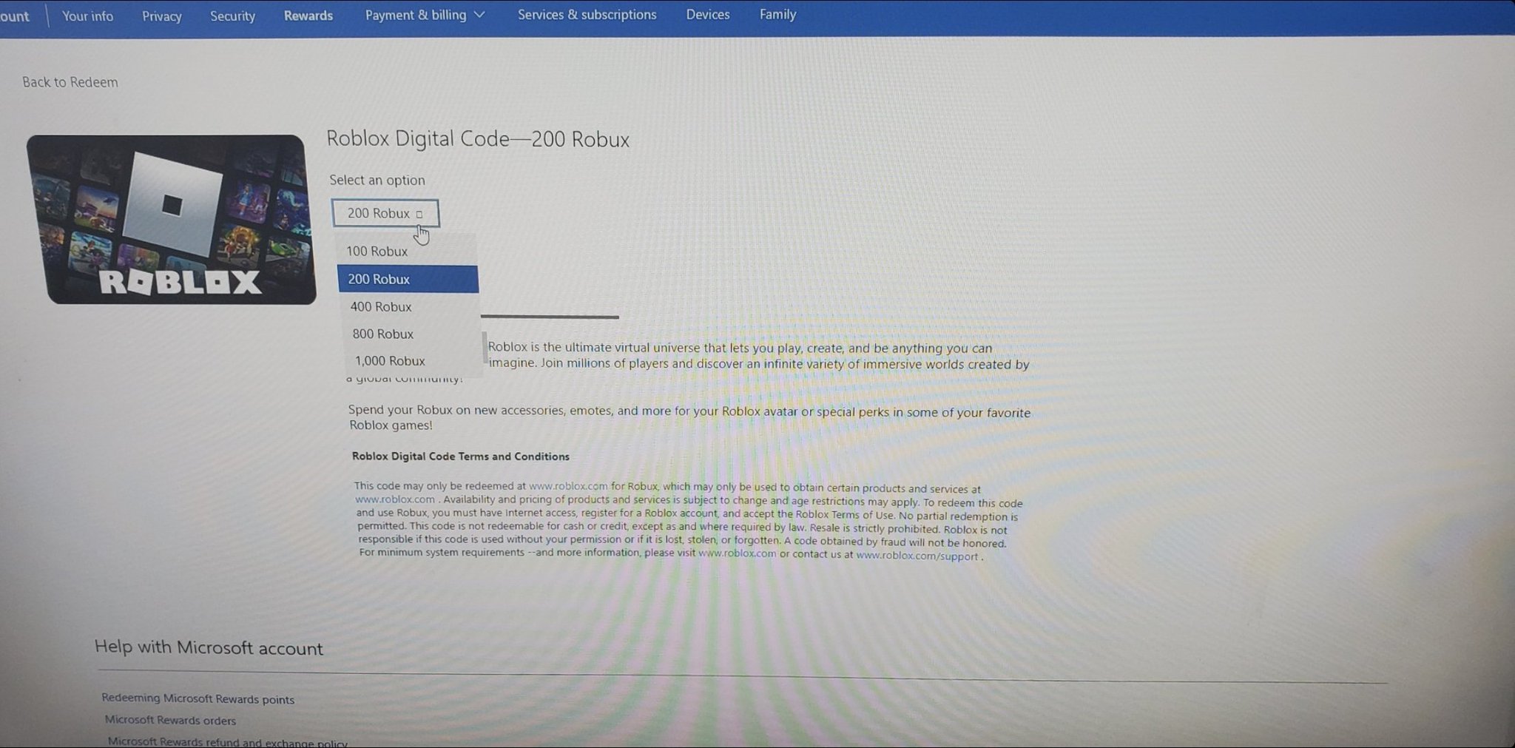Pick the 400 Robux option

[408, 306]
